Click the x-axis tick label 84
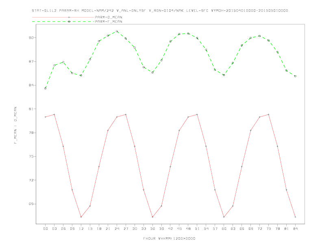322x249 pixels. [x=295, y=229]
